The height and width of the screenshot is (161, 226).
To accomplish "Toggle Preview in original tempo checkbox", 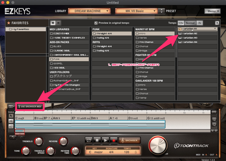I will (96, 23).
